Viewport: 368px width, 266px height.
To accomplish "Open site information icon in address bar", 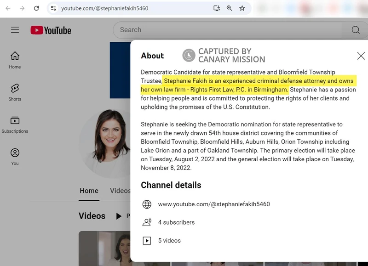I will [x=53, y=8].
